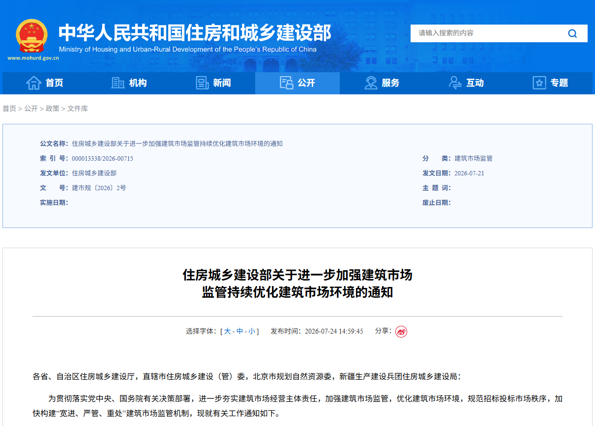This screenshot has height=426, width=595.
Task: Go to 政策 in breadcrumb
Action: [x=53, y=109]
